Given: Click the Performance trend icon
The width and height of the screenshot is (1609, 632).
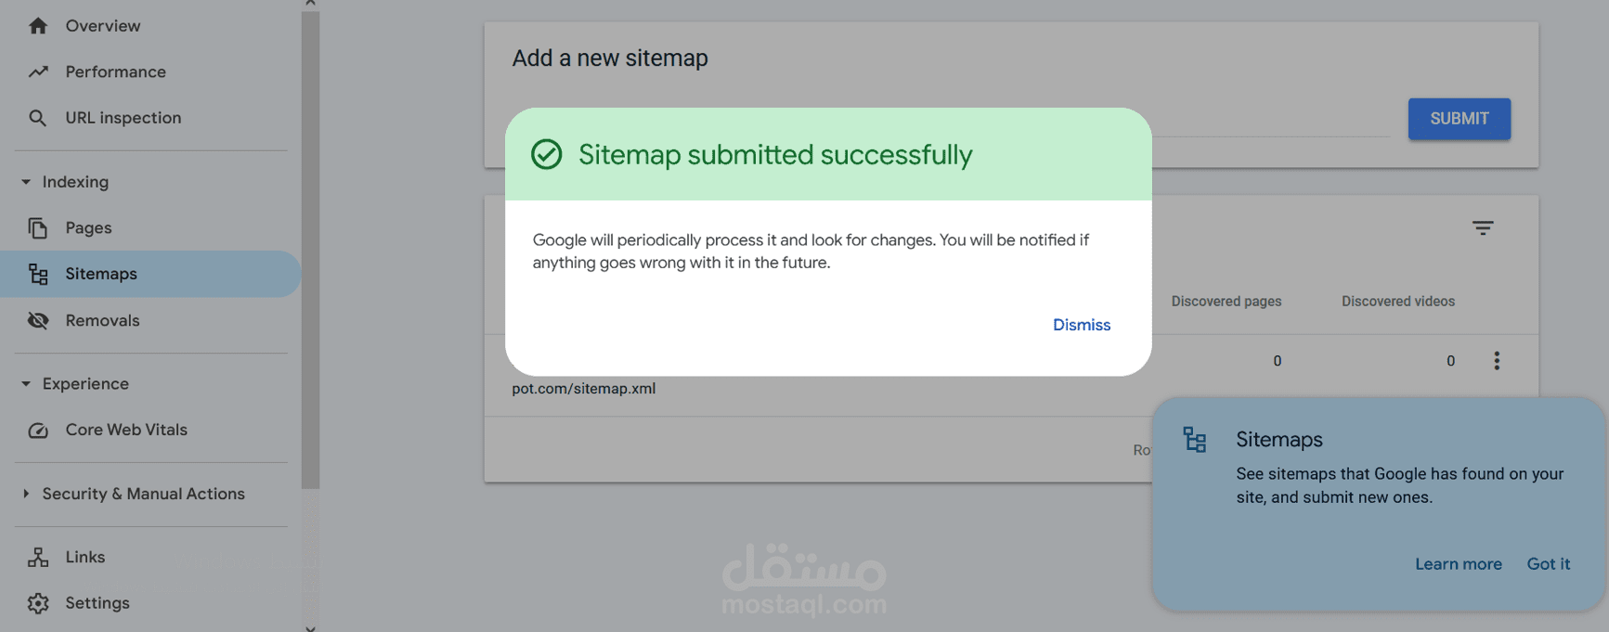Looking at the screenshot, I should click(38, 71).
